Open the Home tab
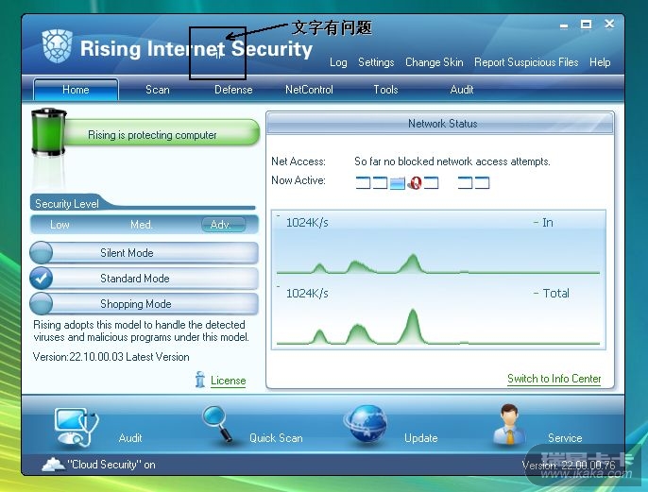This screenshot has height=492, width=648. (76, 89)
